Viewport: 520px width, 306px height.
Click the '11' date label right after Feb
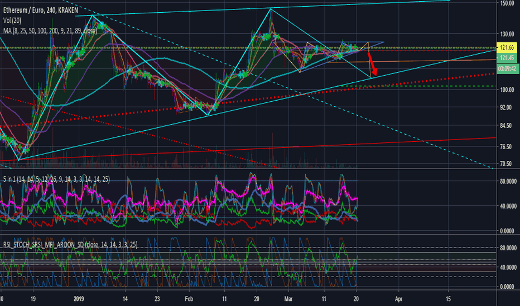pyautogui.click(x=224, y=299)
